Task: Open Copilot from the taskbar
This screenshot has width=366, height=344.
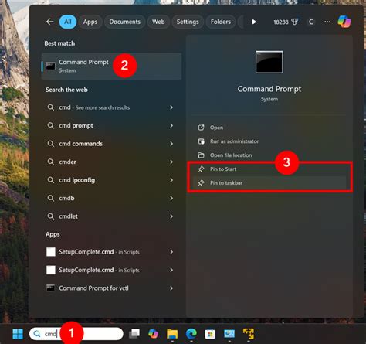Action: [x=153, y=334]
